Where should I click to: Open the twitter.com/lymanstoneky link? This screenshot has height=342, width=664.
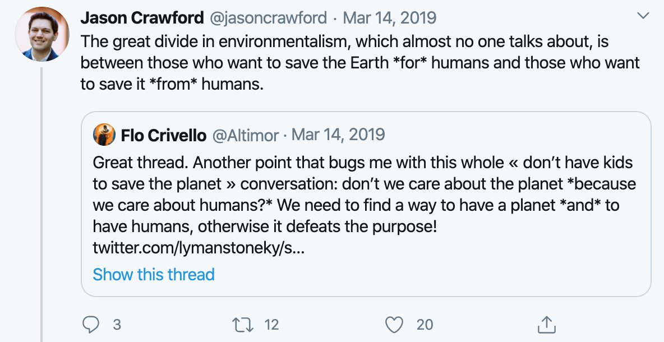(199, 247)
